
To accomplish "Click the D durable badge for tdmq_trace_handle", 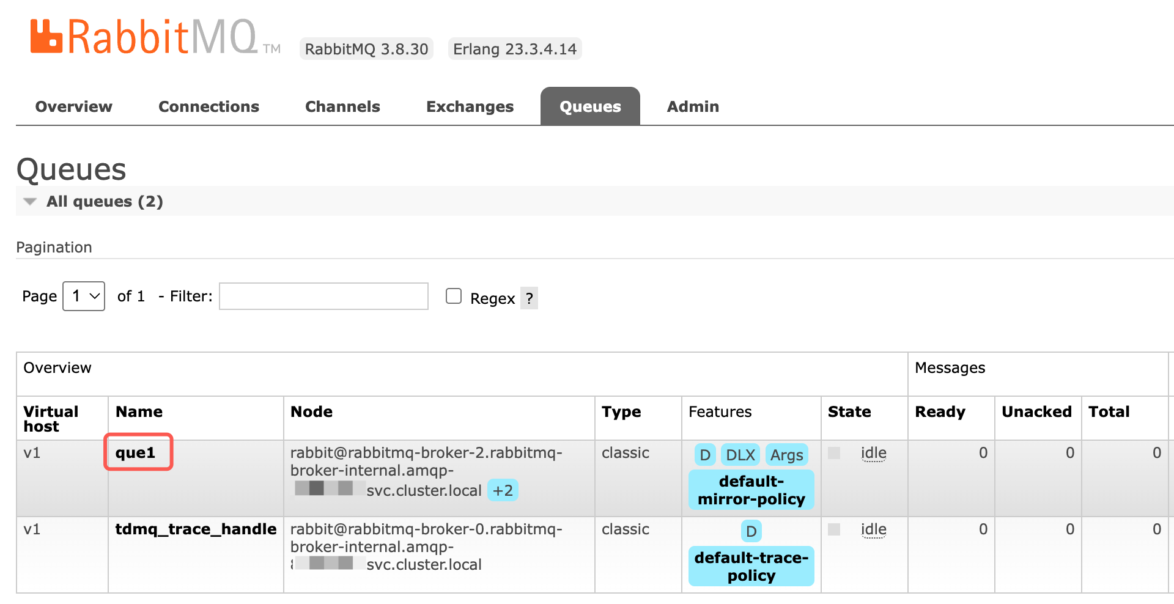I will [x=751, y=531].
